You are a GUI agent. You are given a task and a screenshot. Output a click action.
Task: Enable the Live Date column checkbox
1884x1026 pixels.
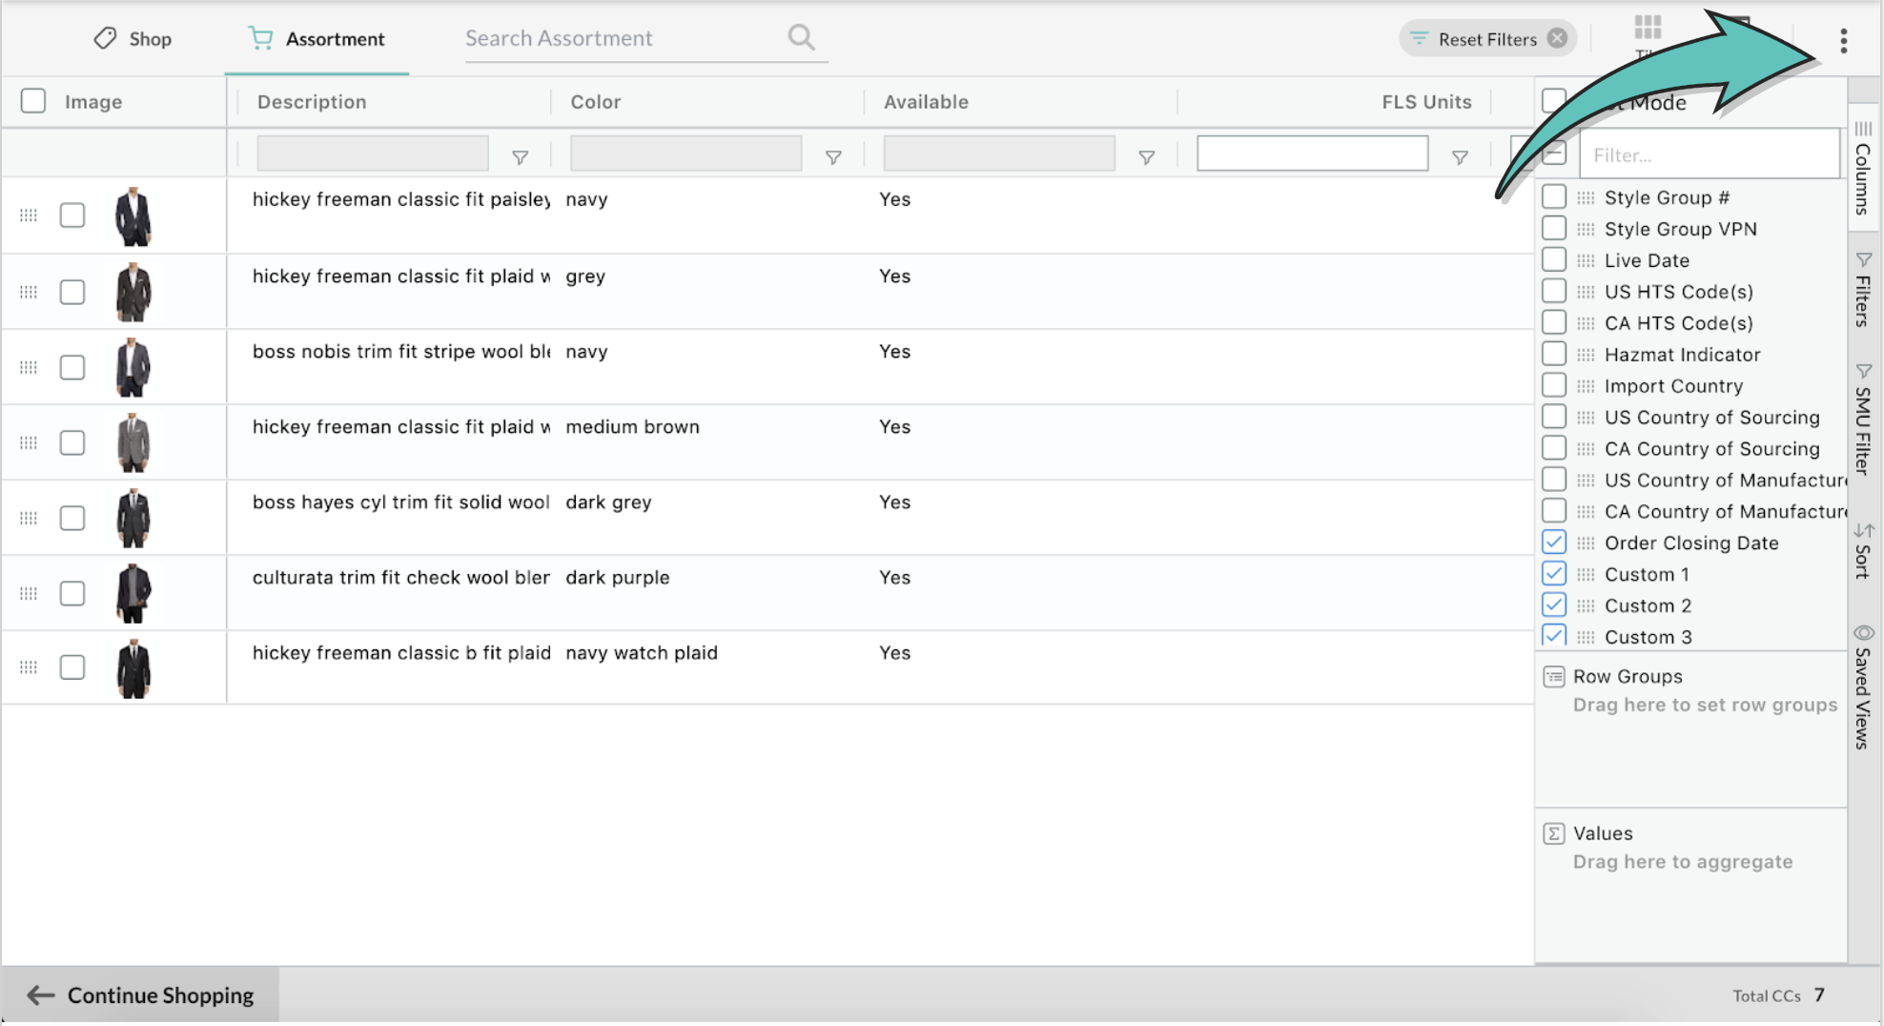pos(1554,260)
